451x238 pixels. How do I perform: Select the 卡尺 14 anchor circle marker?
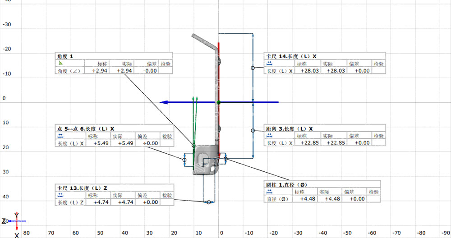pyautogui.click(x=253, y=68)
